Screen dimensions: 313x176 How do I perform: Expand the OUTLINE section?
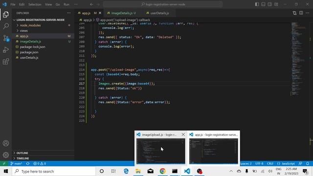(x=22, y=153)
